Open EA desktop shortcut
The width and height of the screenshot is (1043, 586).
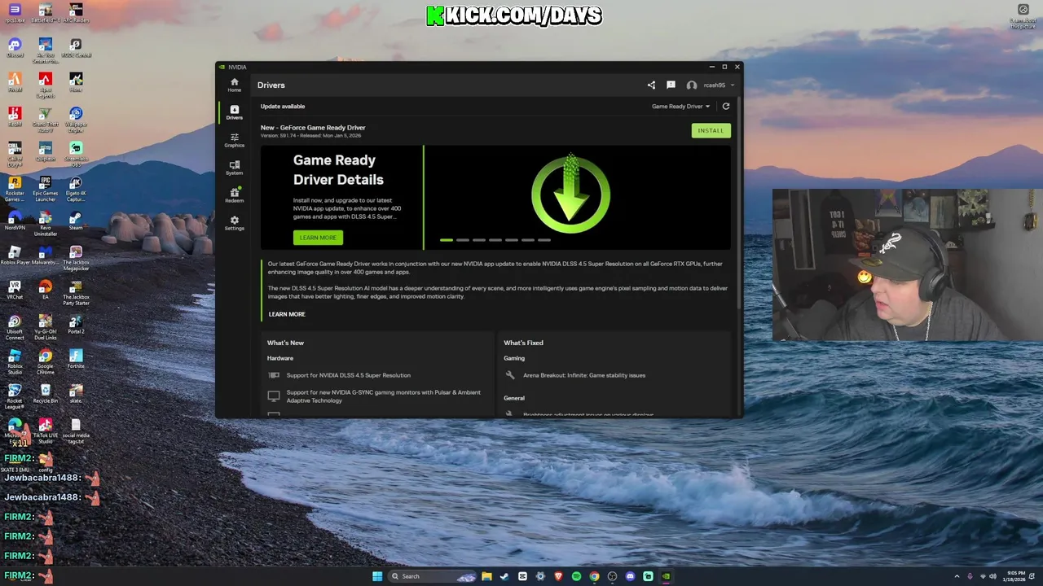(x=45, y=290)
